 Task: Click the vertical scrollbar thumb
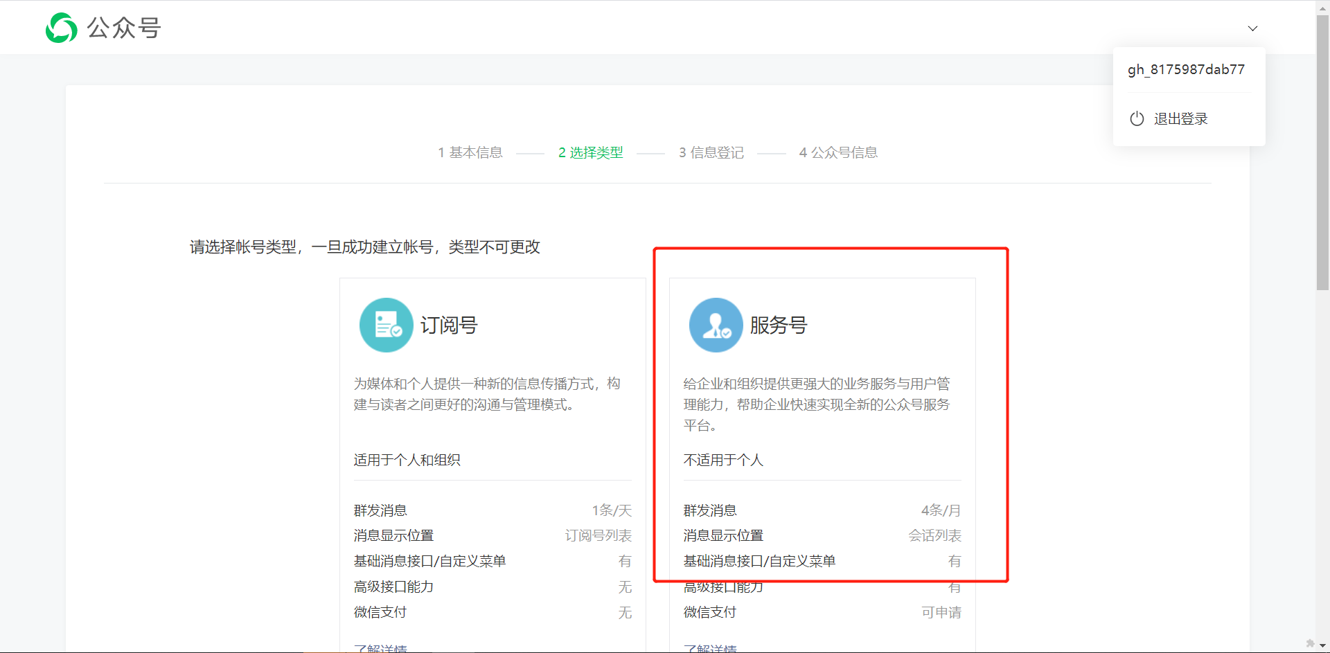click(1322, 152)
